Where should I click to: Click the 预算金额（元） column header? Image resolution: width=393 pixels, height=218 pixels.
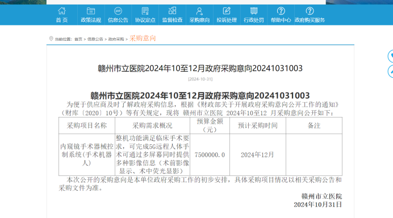pos(210,125)
